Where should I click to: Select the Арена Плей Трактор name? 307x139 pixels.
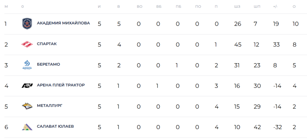click(61, 85)
